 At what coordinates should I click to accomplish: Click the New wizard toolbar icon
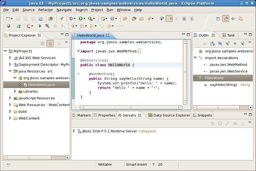click(8, 19)
